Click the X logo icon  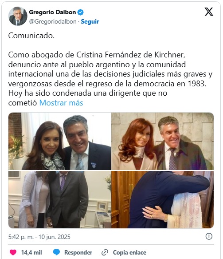pyautogui.click(x=209, y=12)
